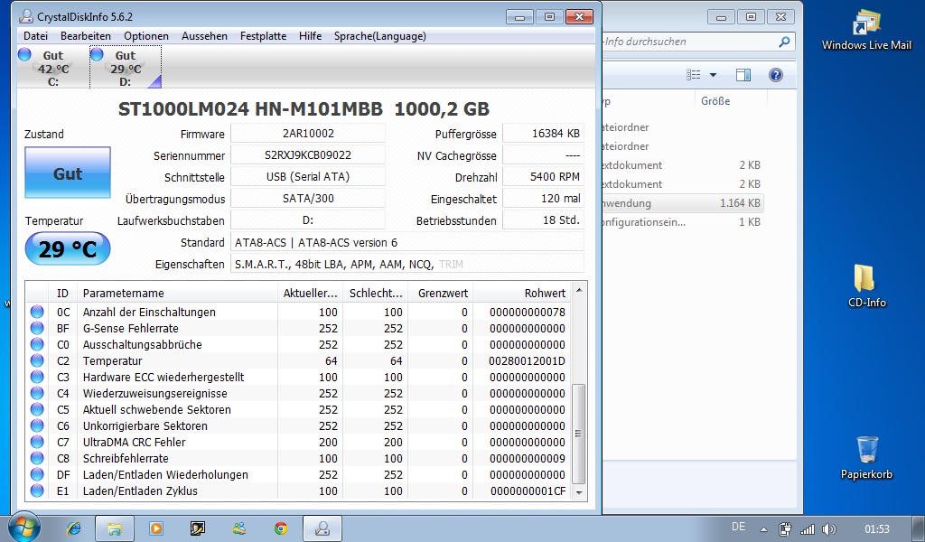This screenshot has width=925, height=542.
Task: Open the Papierkorb recycle bin
Action: click(866, 458)
